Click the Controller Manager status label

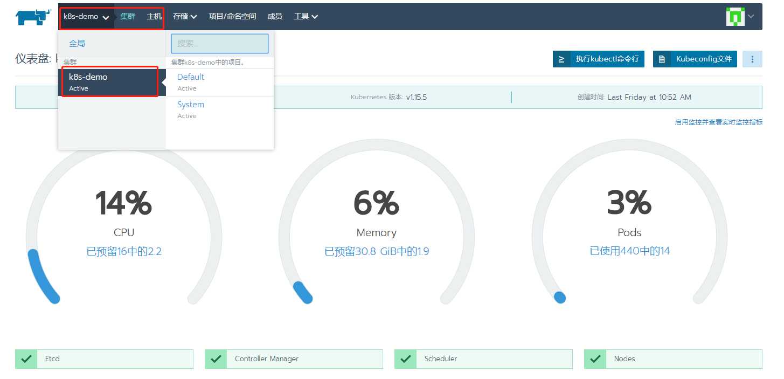267,359
